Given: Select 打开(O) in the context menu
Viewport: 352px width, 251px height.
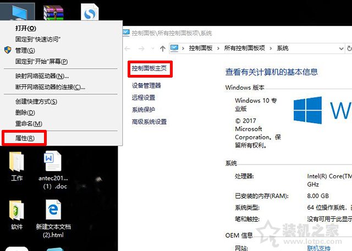Looking at the screenshot, I should click(25, 28).
